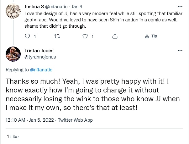This screenshot has width=189, height=144.
Task: Open more options for Tristan Jones's tweet
Action: 180,51
